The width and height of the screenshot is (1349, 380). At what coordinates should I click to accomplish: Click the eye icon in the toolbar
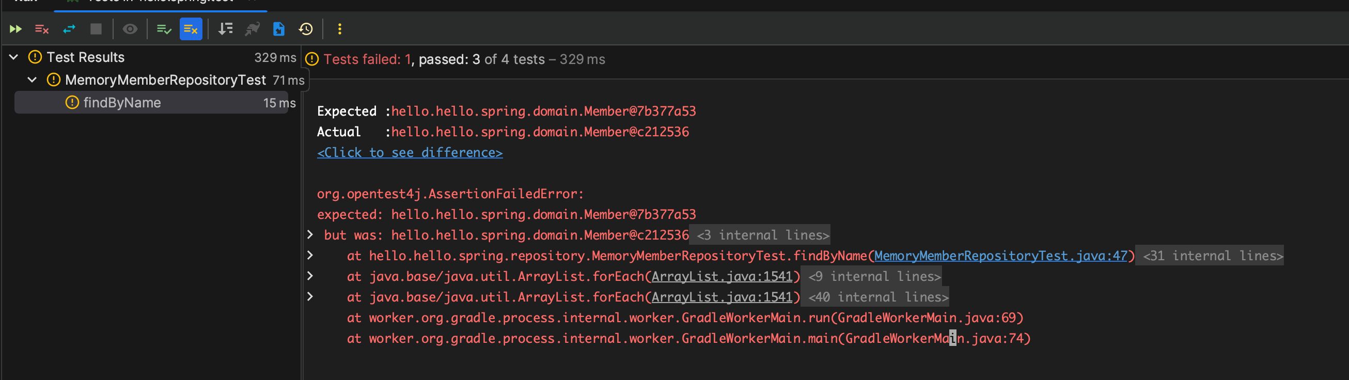pos(130,29)
